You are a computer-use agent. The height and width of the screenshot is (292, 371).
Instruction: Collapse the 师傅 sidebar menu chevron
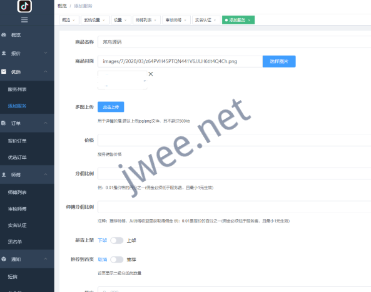point(46,174)
